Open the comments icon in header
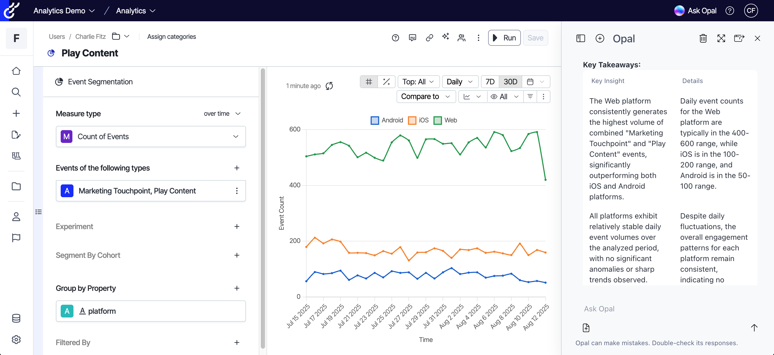774x355 pixels. [412, 38]
